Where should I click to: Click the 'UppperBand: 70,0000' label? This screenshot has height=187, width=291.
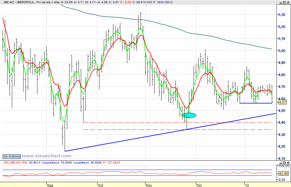tap(57, 163)
